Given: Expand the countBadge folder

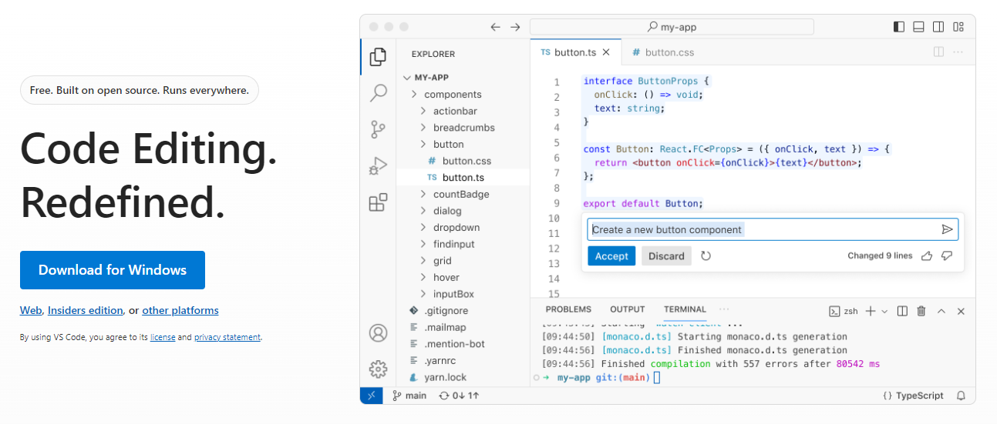Looking at the screenshot, I should pos(423,194).
